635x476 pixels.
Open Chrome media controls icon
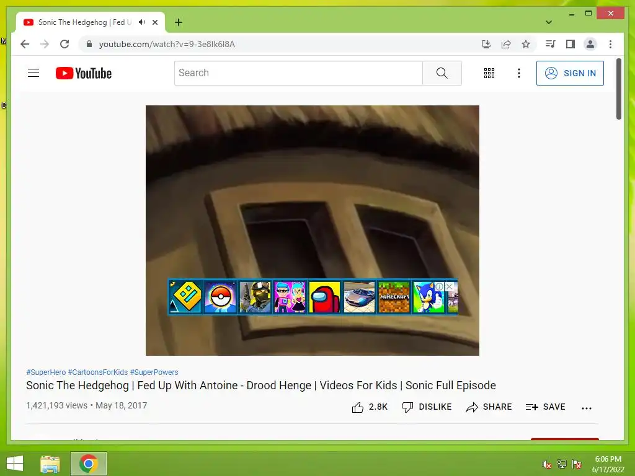click(x=550, y=44)
